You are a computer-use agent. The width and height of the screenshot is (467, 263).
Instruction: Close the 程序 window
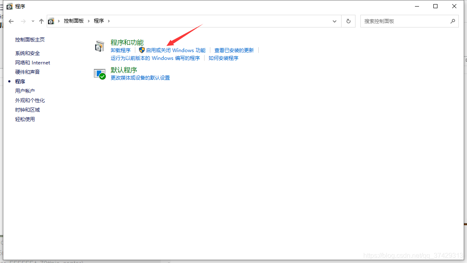[454, 6]
